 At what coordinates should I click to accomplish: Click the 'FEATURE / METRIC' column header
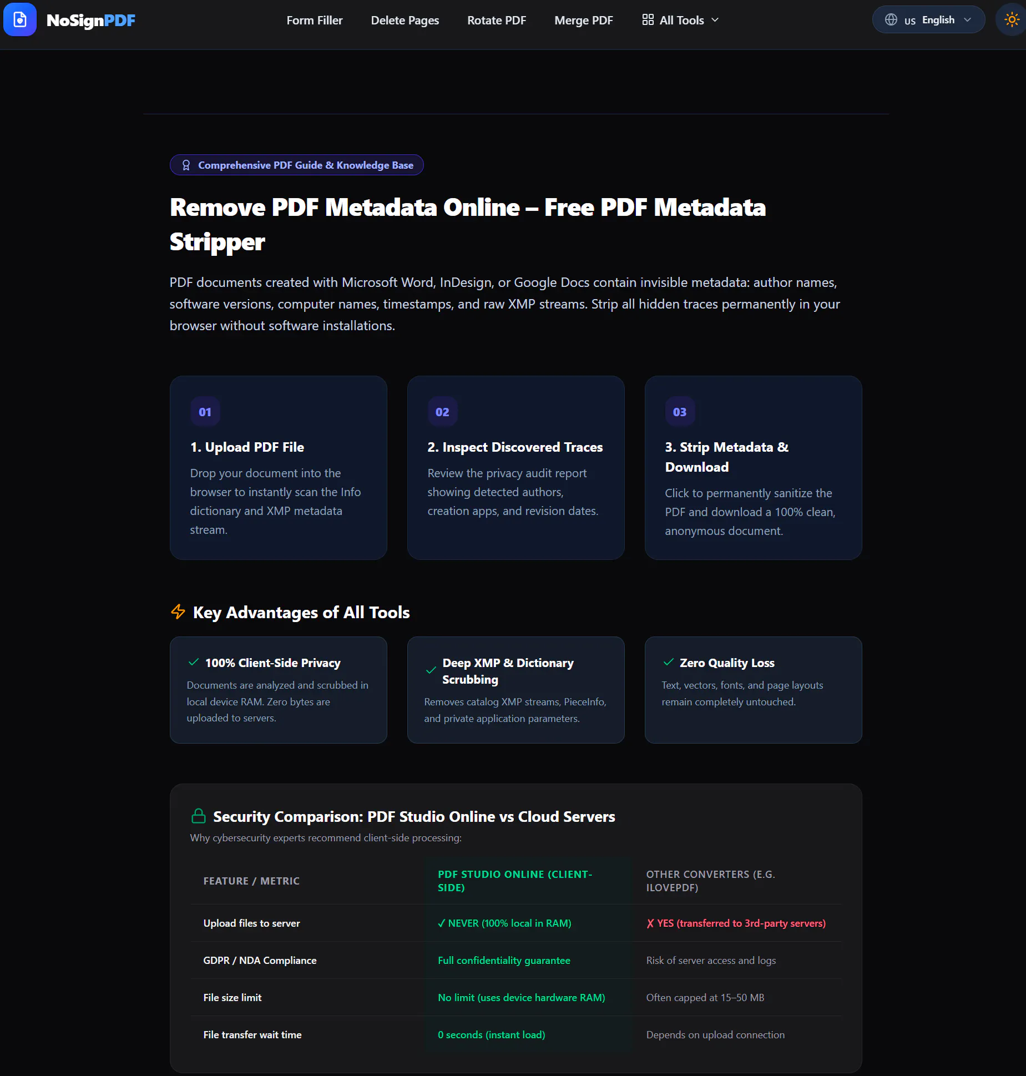click(251, 881)
